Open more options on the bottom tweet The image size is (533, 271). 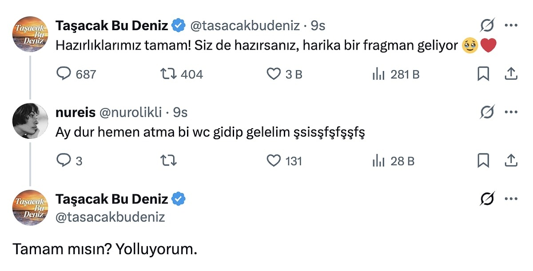point(511,199)
